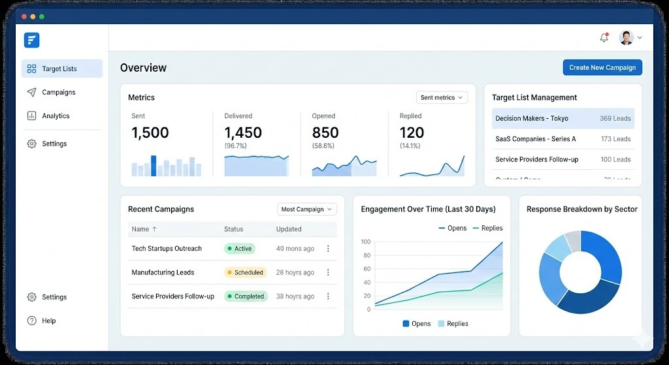Click the bottom Settings gear icon
669x365 pixels.
(31, 297)
